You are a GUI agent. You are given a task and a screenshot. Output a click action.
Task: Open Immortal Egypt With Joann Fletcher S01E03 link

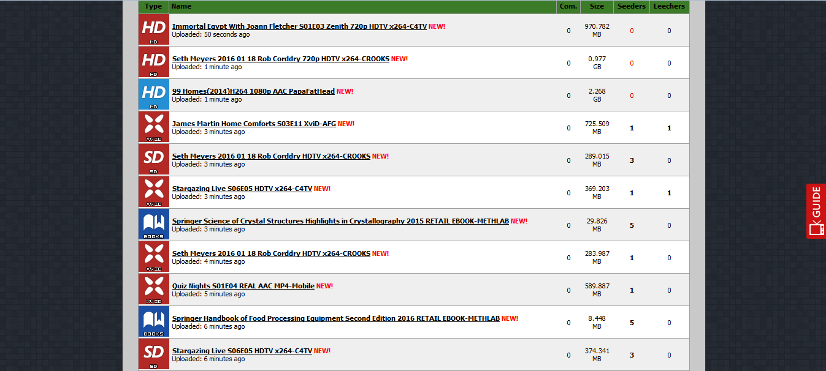click(x=299, y=26)
